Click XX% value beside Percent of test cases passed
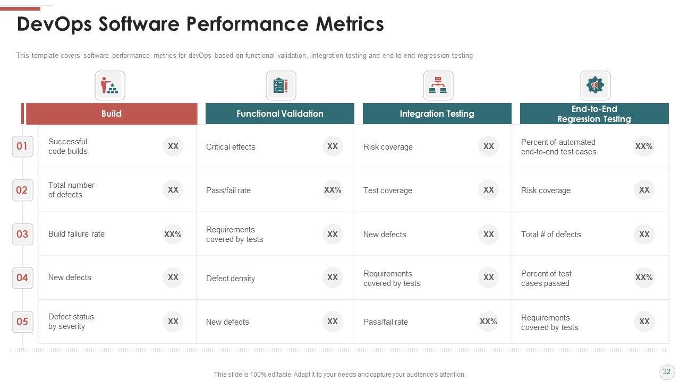The width and height of the screenshot is (680, 382). click(644, 277)
